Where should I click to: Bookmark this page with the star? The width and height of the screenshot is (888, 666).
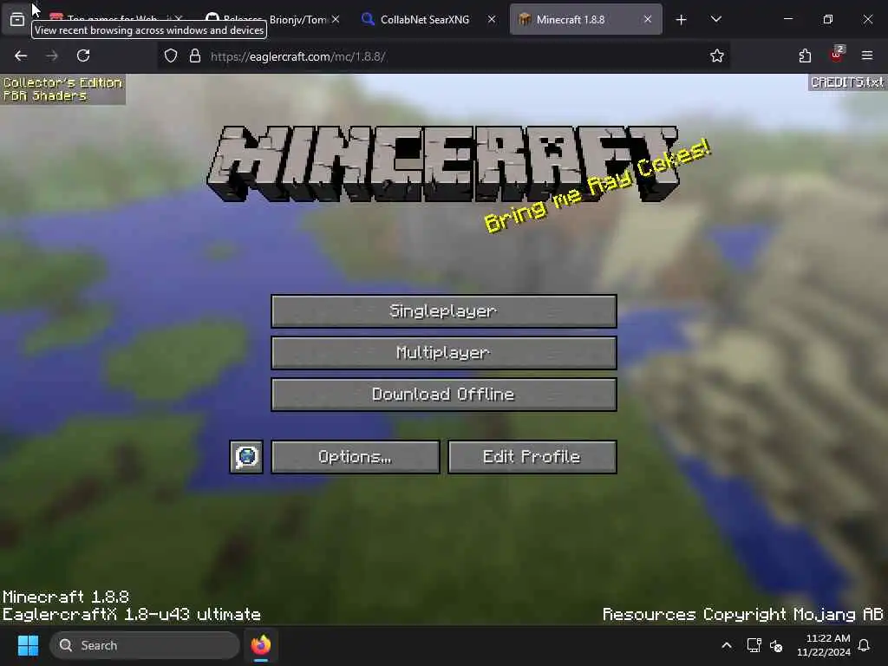(x=717, y=55)
